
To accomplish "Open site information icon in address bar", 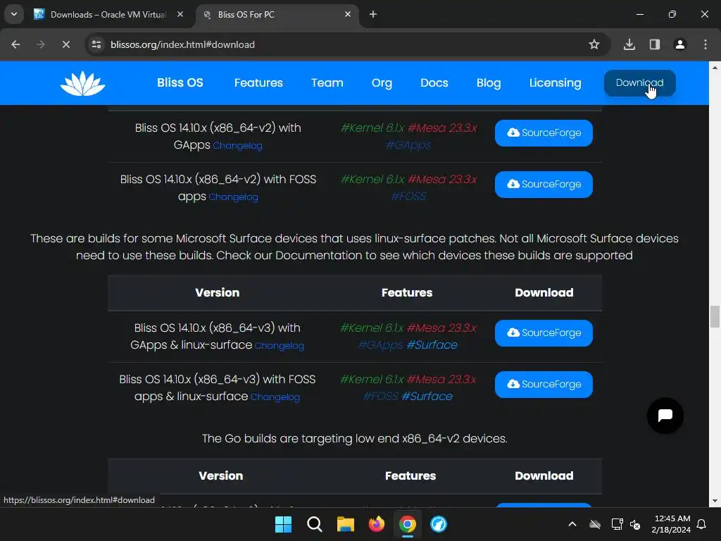I will click(x=96, y=44).
